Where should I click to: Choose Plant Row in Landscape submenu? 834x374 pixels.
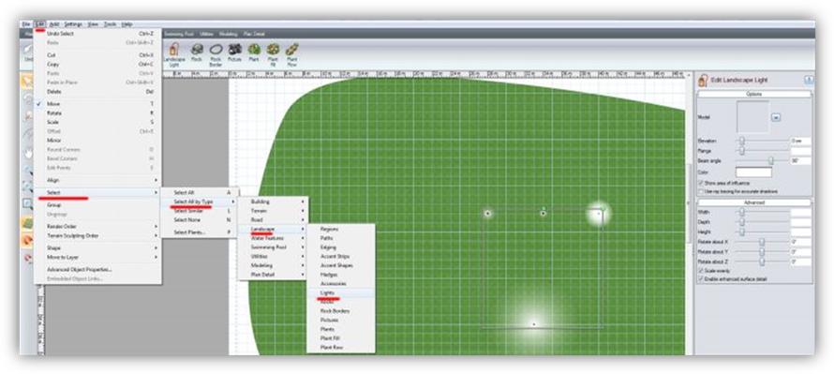341,348
